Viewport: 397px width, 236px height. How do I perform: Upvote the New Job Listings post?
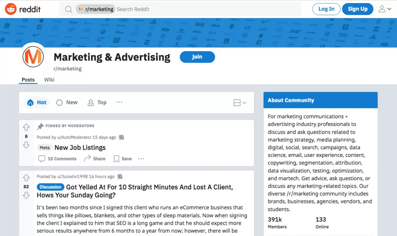26,127
